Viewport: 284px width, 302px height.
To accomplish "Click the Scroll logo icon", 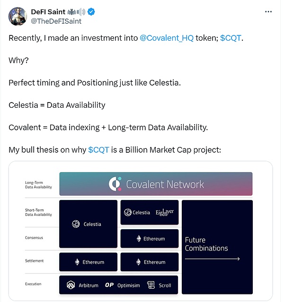I will (x=151, y=285).
